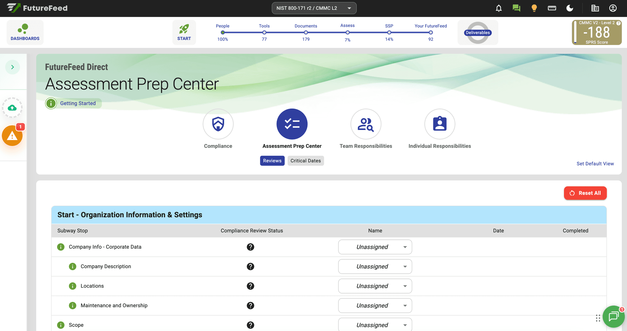Click the SPRS Score help icon
Viewport: 627px width, 331px height.
point(618,23)
